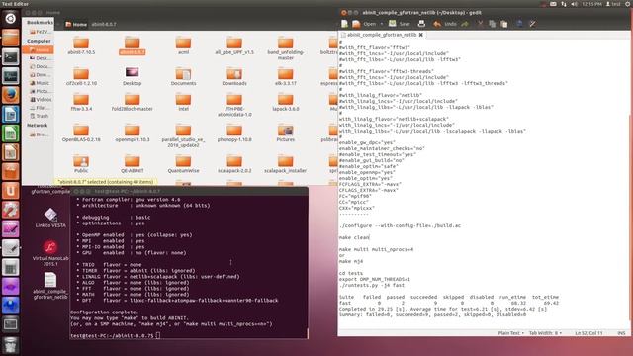Select the phonopy-1.10.8 folder
Screen dimensions: 633x356
click(234, 133)
